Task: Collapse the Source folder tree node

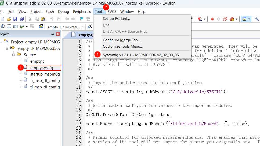Action: 13,55
